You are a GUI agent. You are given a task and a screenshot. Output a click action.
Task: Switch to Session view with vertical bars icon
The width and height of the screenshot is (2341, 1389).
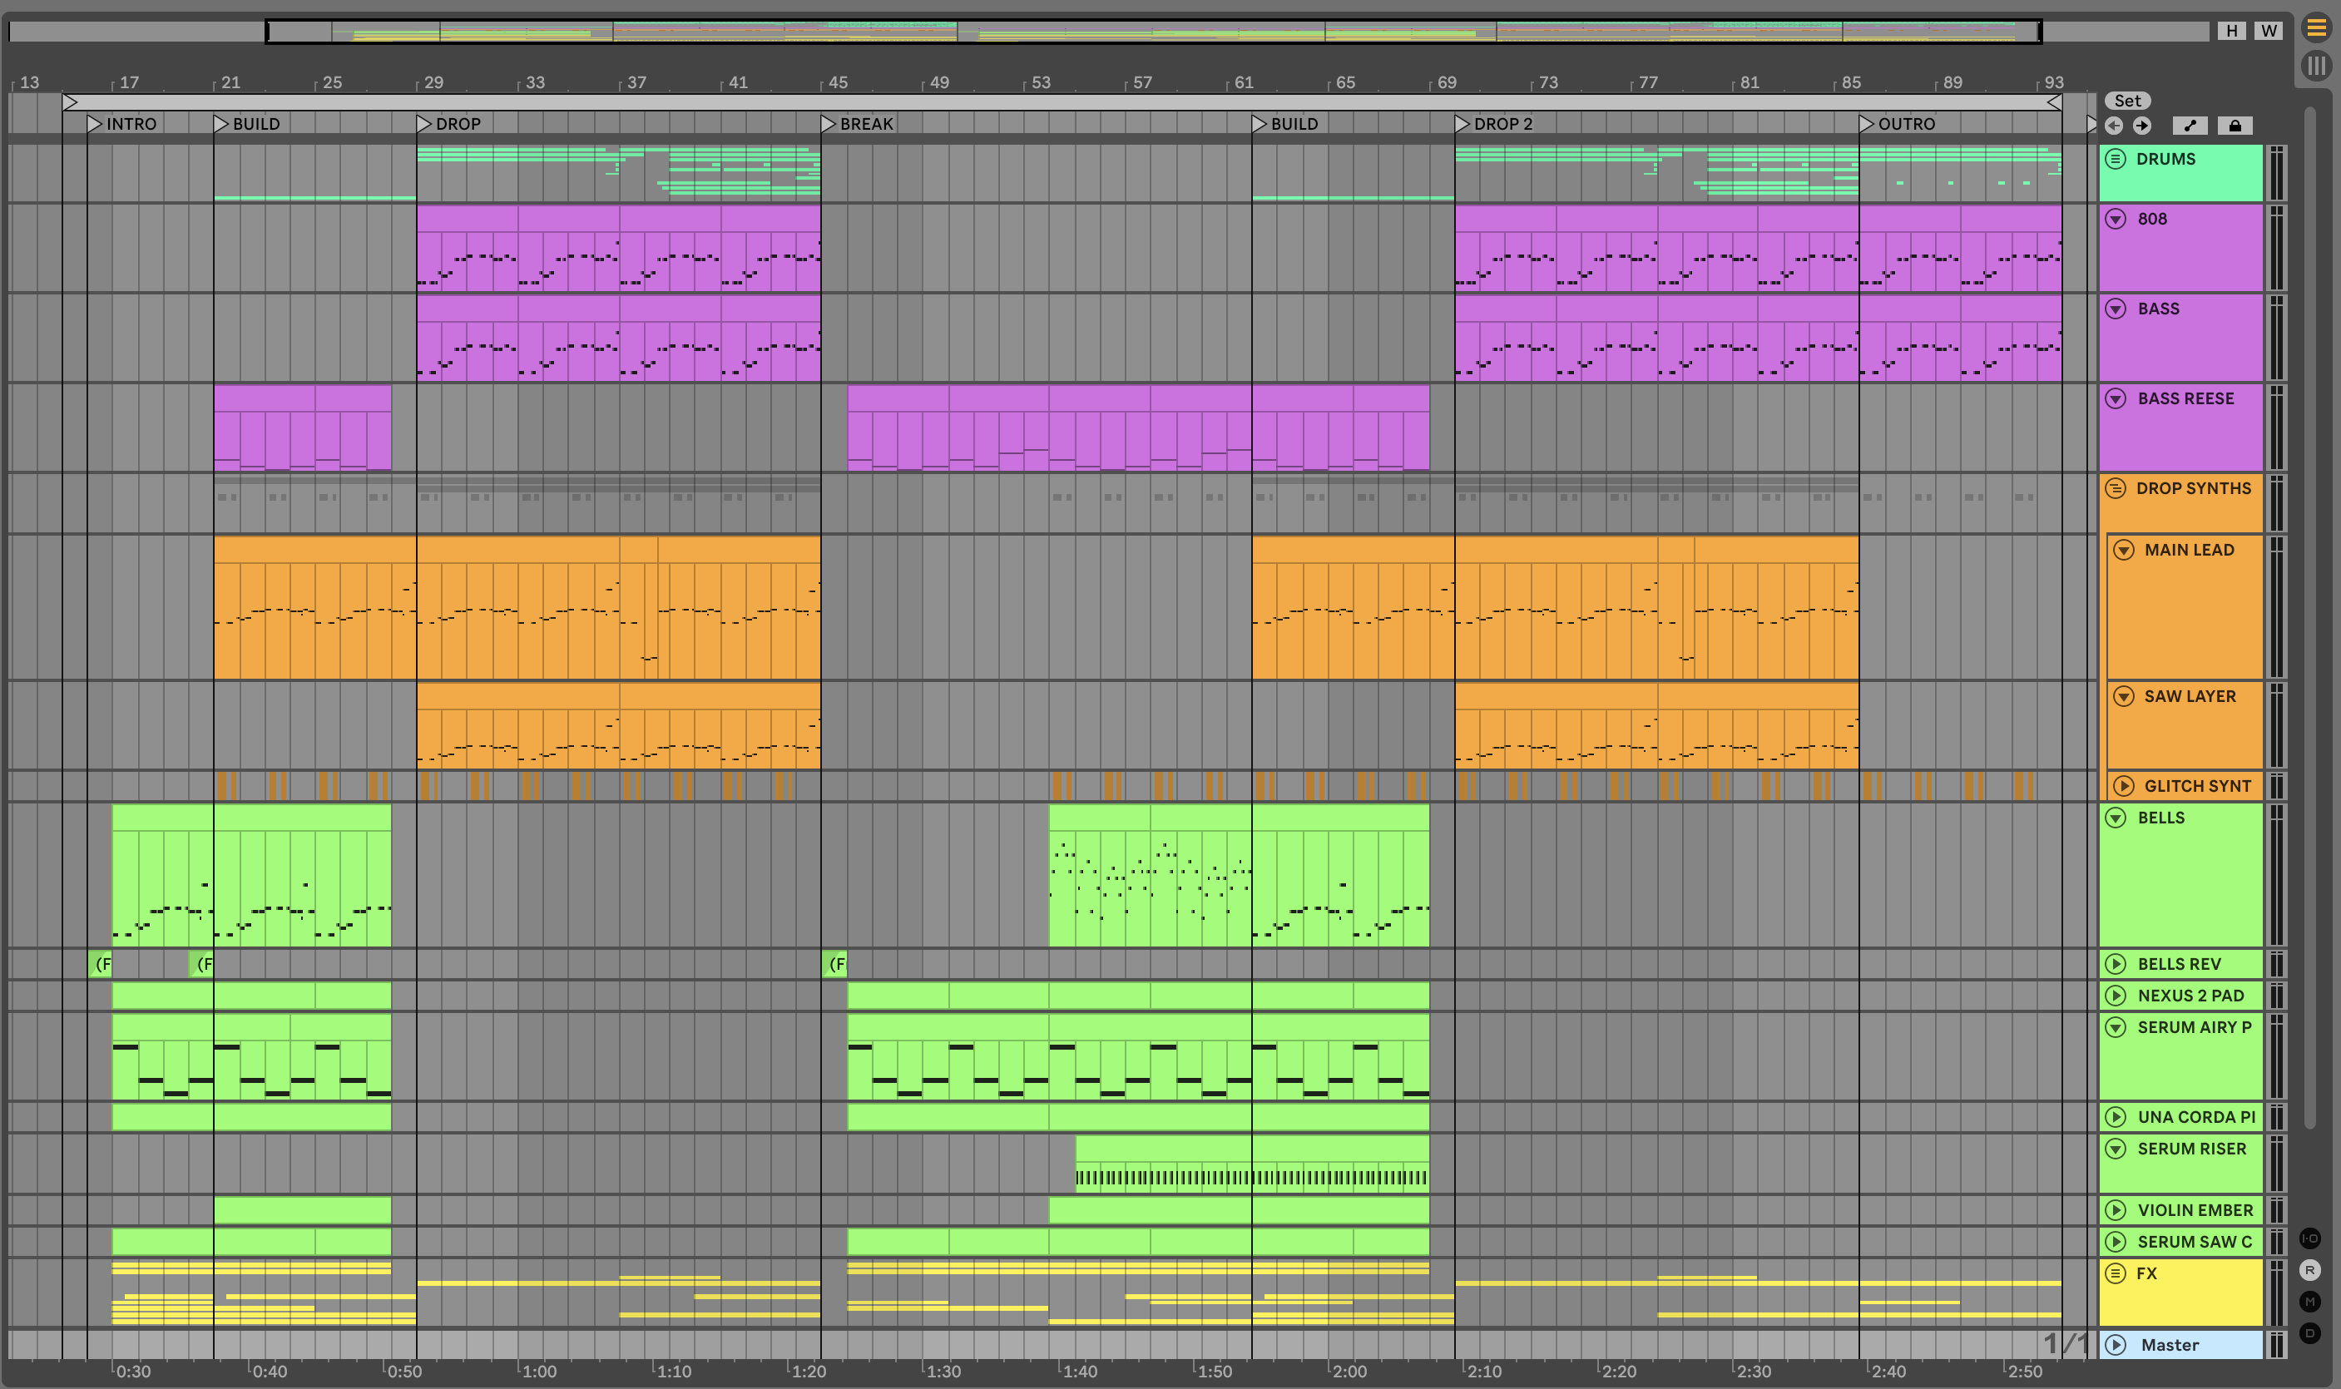[x=2316, y=66]
